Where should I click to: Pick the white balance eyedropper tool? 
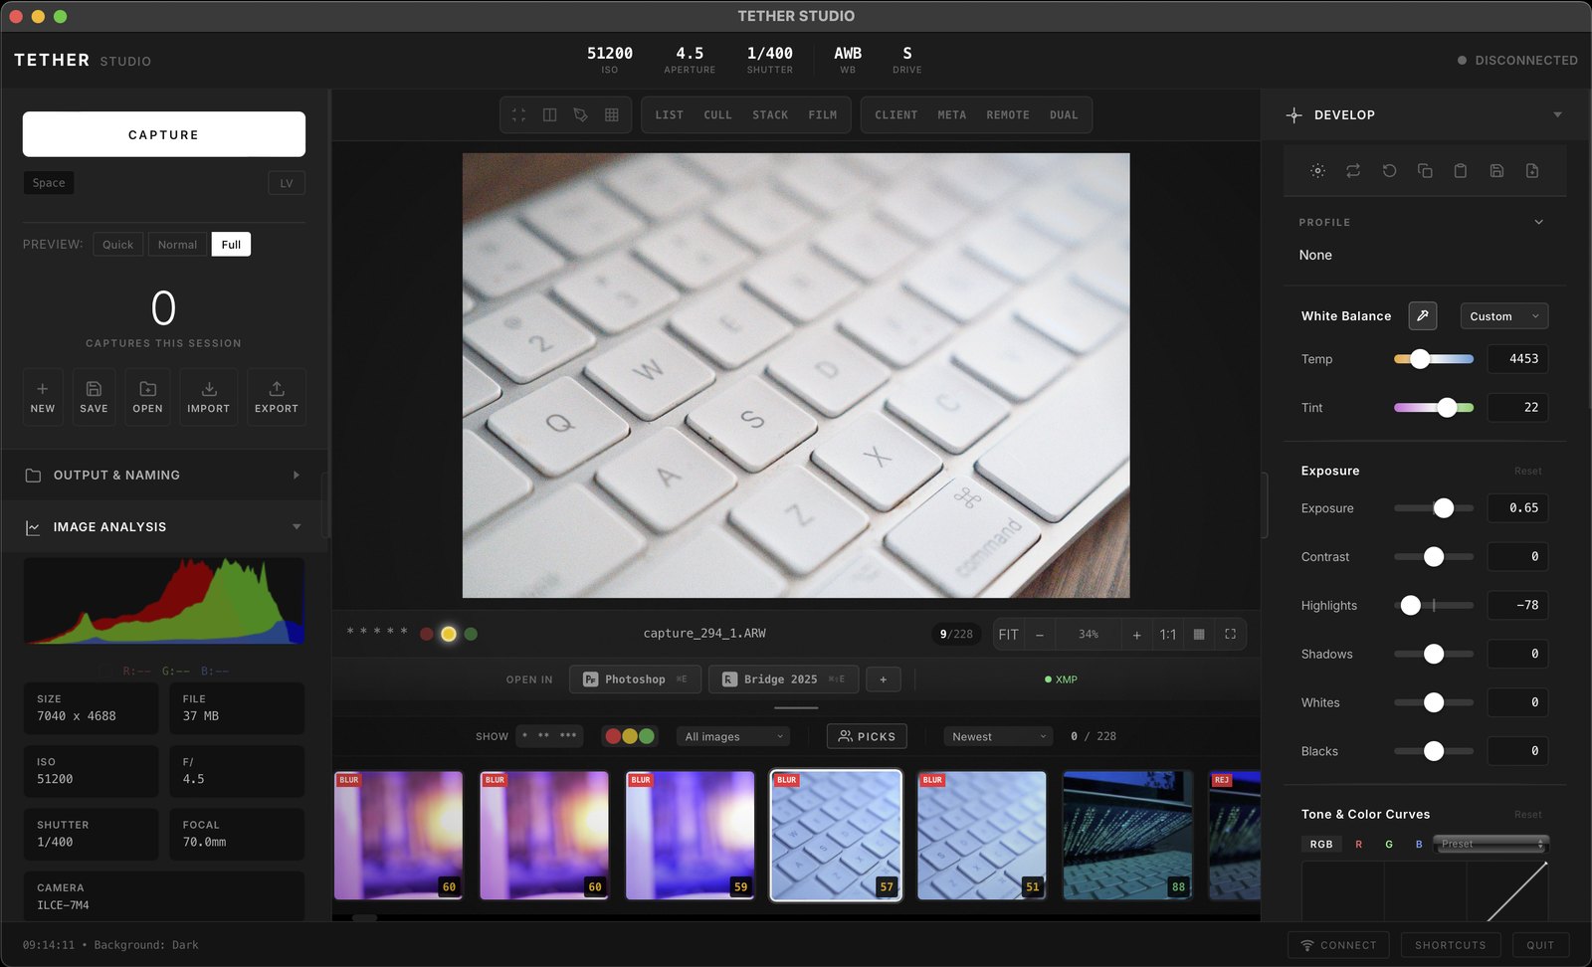1423,316
